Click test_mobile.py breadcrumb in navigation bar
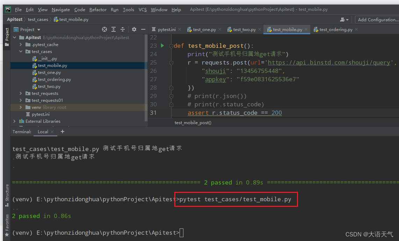Viewport: 399px width, 241px height. (71, 20)
